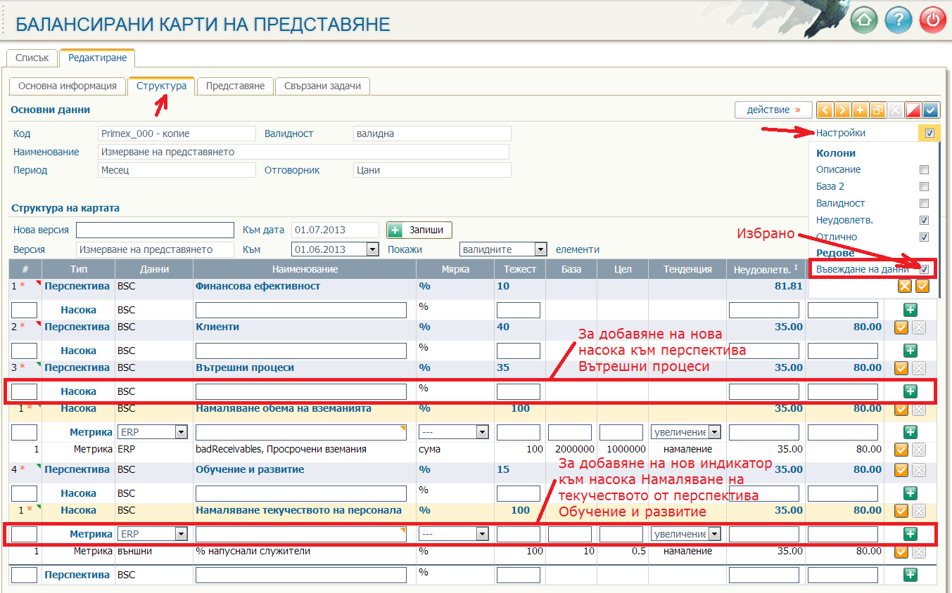Viewport: 952px width, 593px height.
Task: Edit the Клиенти row with orange check icon
Action: tap(901, 327)
